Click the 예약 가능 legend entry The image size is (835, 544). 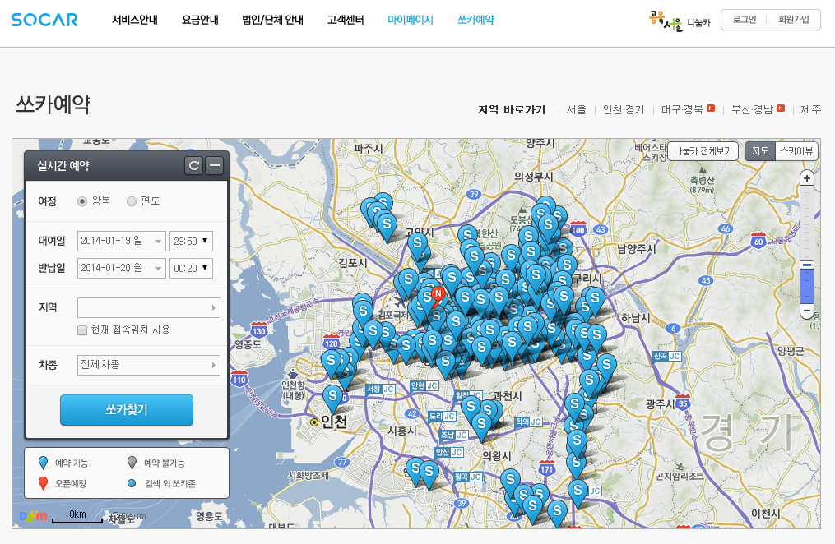pos(63,463)
